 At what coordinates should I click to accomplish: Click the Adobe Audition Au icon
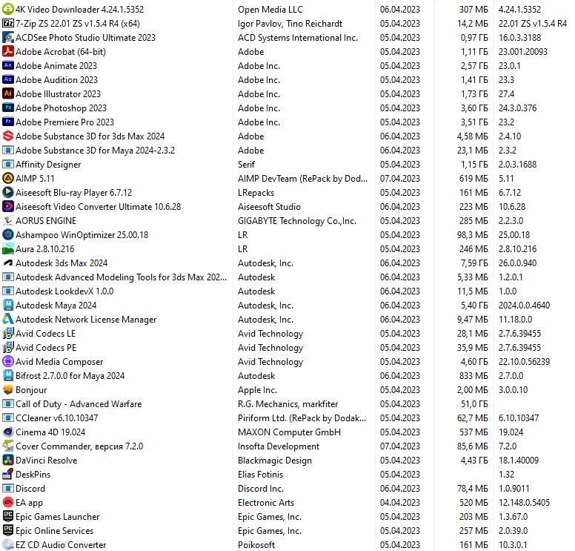7,79
